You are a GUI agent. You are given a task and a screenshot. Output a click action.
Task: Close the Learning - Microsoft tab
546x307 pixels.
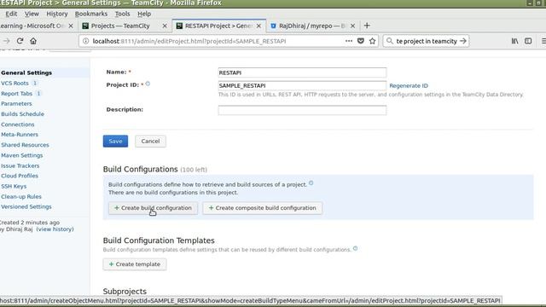[71, 26]
